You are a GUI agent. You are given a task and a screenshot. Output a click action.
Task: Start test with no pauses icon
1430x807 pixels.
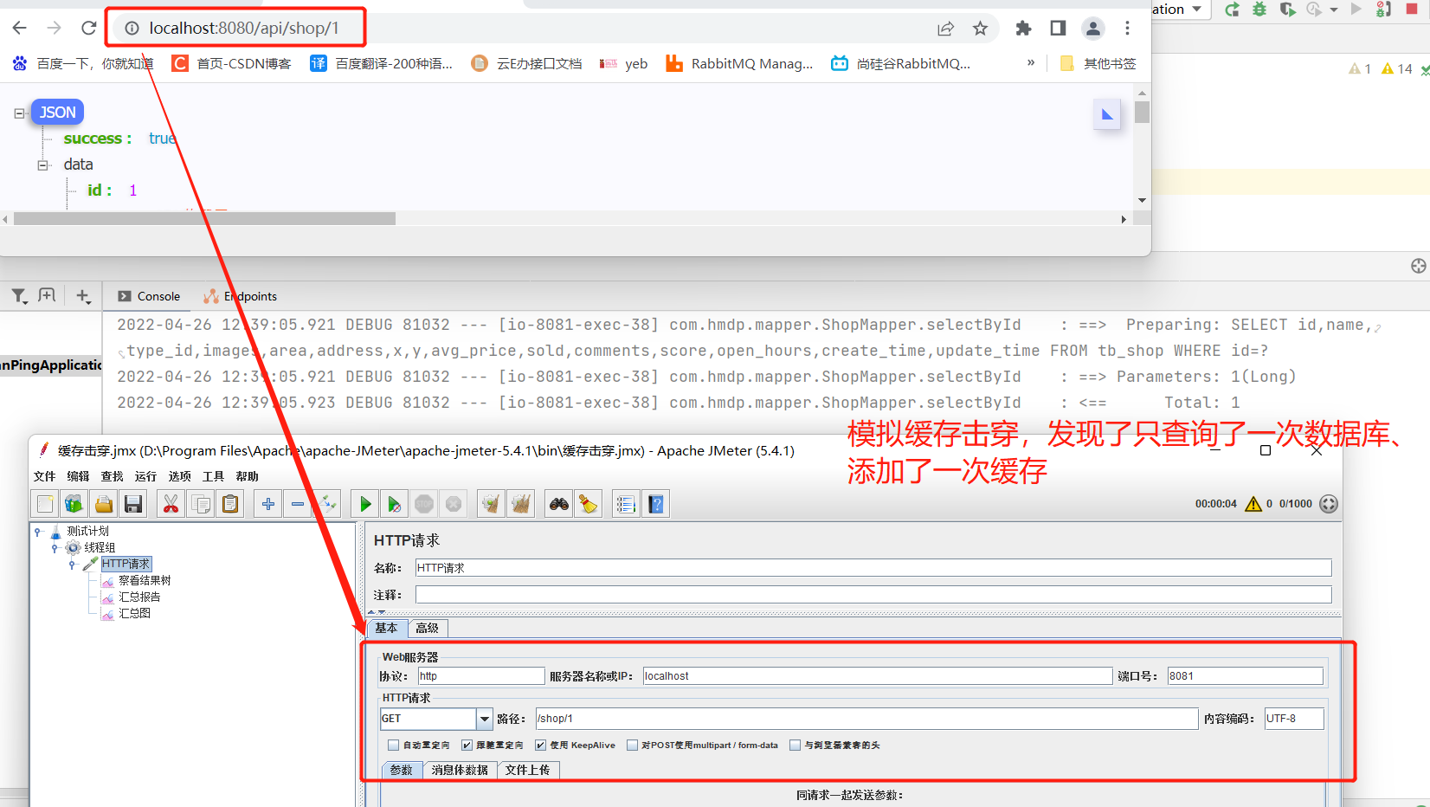(x=395, y=504)
